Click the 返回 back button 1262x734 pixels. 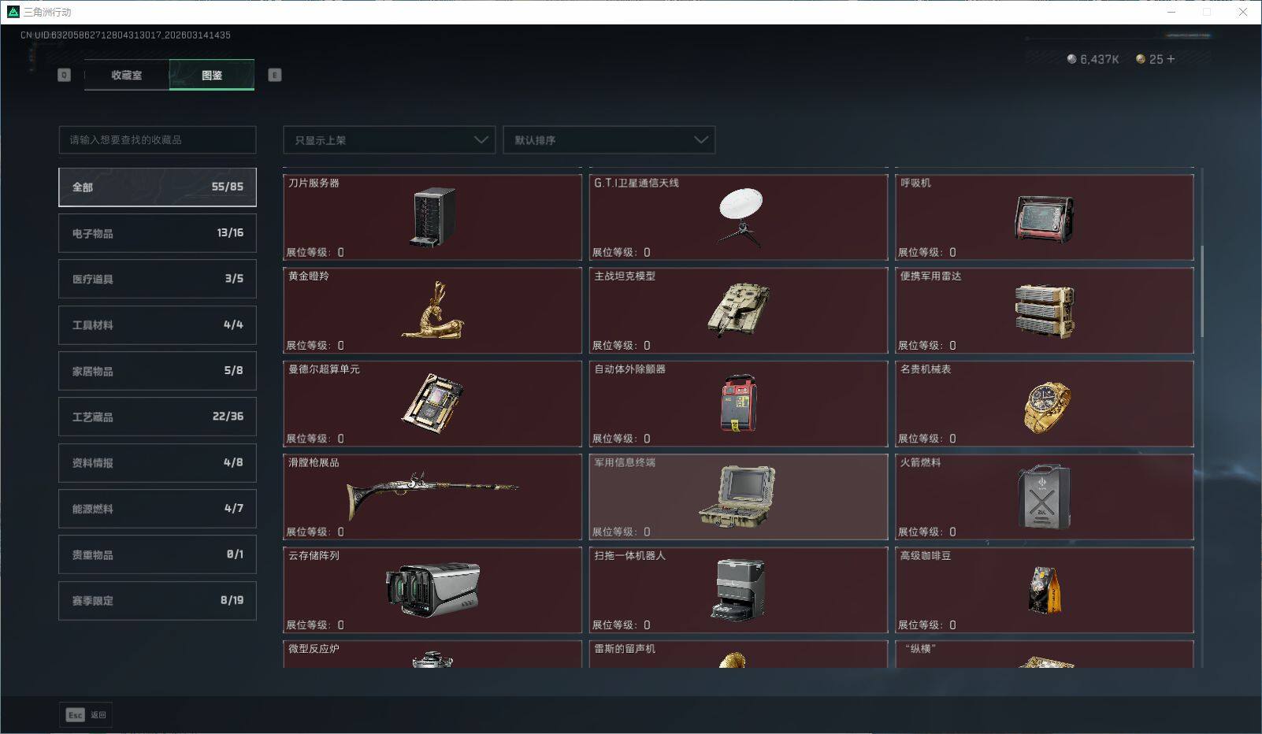98,715
